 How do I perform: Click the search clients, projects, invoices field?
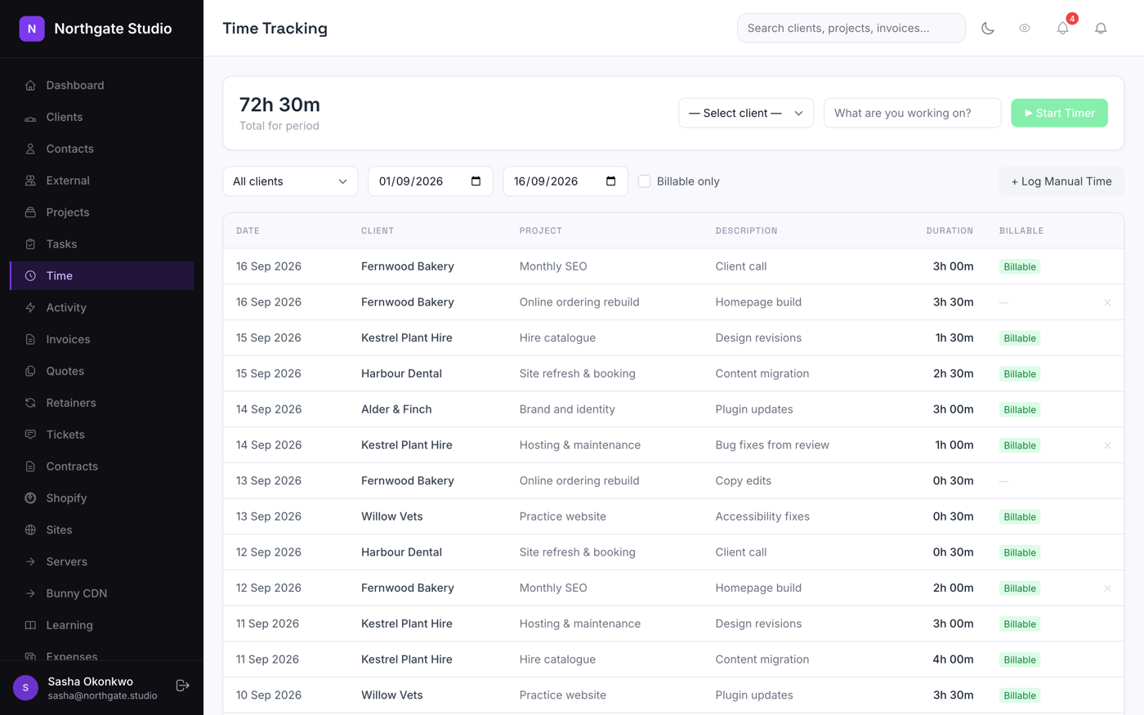click(851, 28)
